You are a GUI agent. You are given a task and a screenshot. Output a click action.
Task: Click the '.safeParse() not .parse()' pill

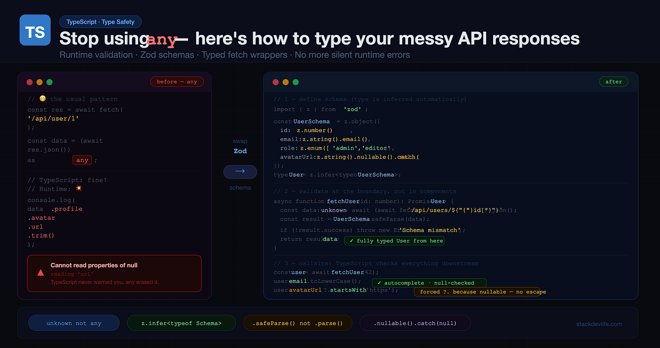pos(298,323)
